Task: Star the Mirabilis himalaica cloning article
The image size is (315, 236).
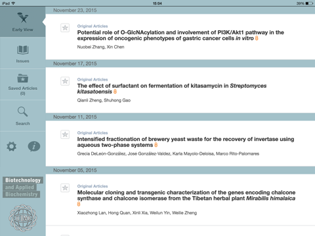Action: [x=65, y=187]
